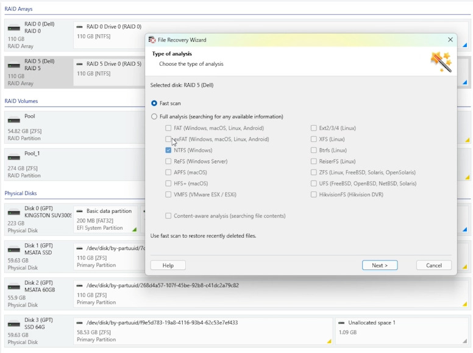473x353 pixels.
Task: Click the RAID 0 Drive 0 partition icon
Action: coord(80,27)
